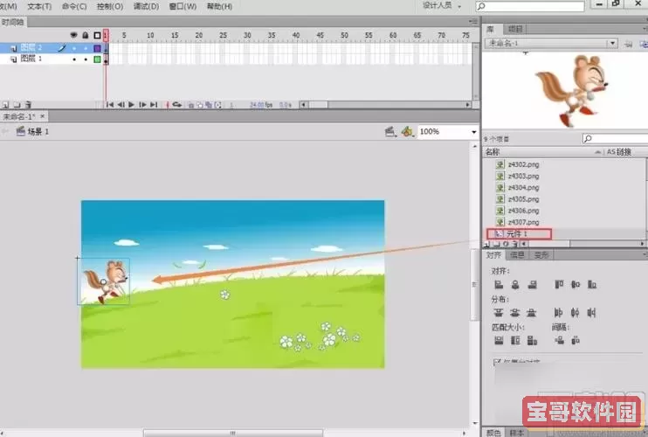Screen dimensions: 648x437
Task: Click match width icon under 匹配大小
Action: pos(499,340)
